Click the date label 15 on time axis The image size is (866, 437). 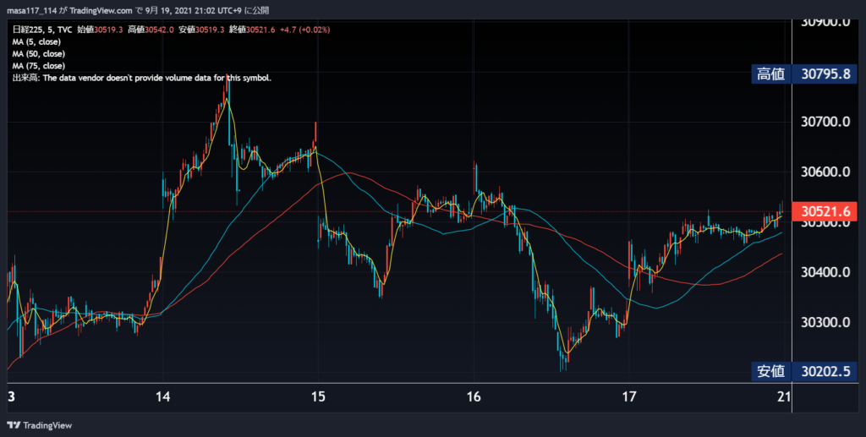click(x=318, y=396)
